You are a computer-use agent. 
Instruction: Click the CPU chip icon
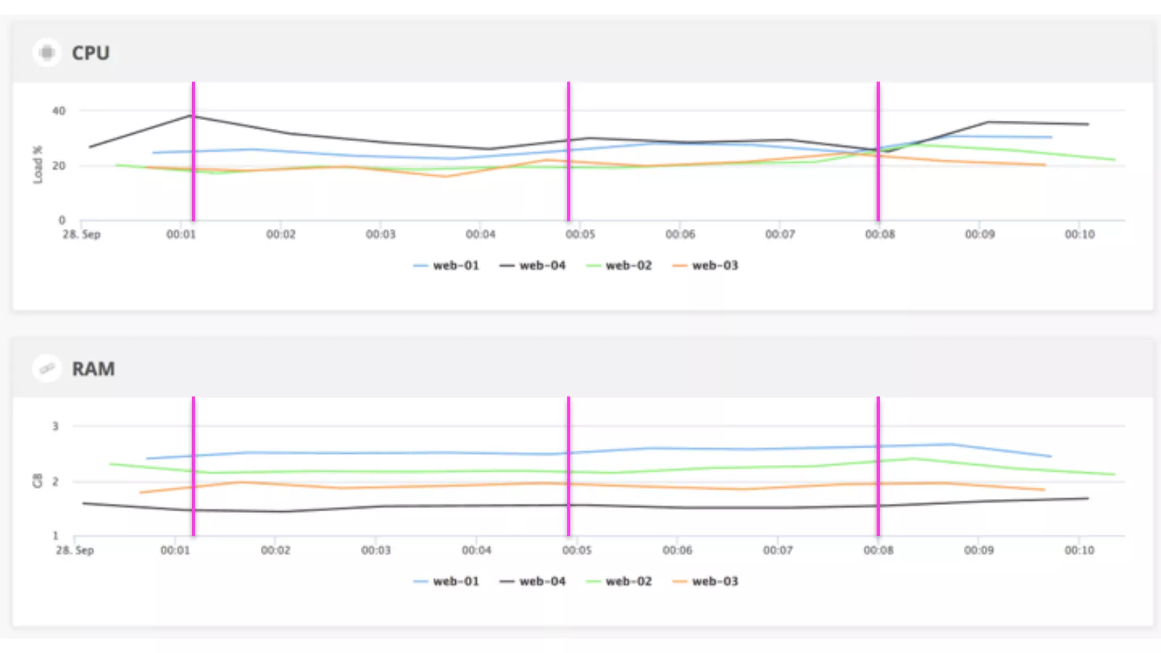click(48, 53)
